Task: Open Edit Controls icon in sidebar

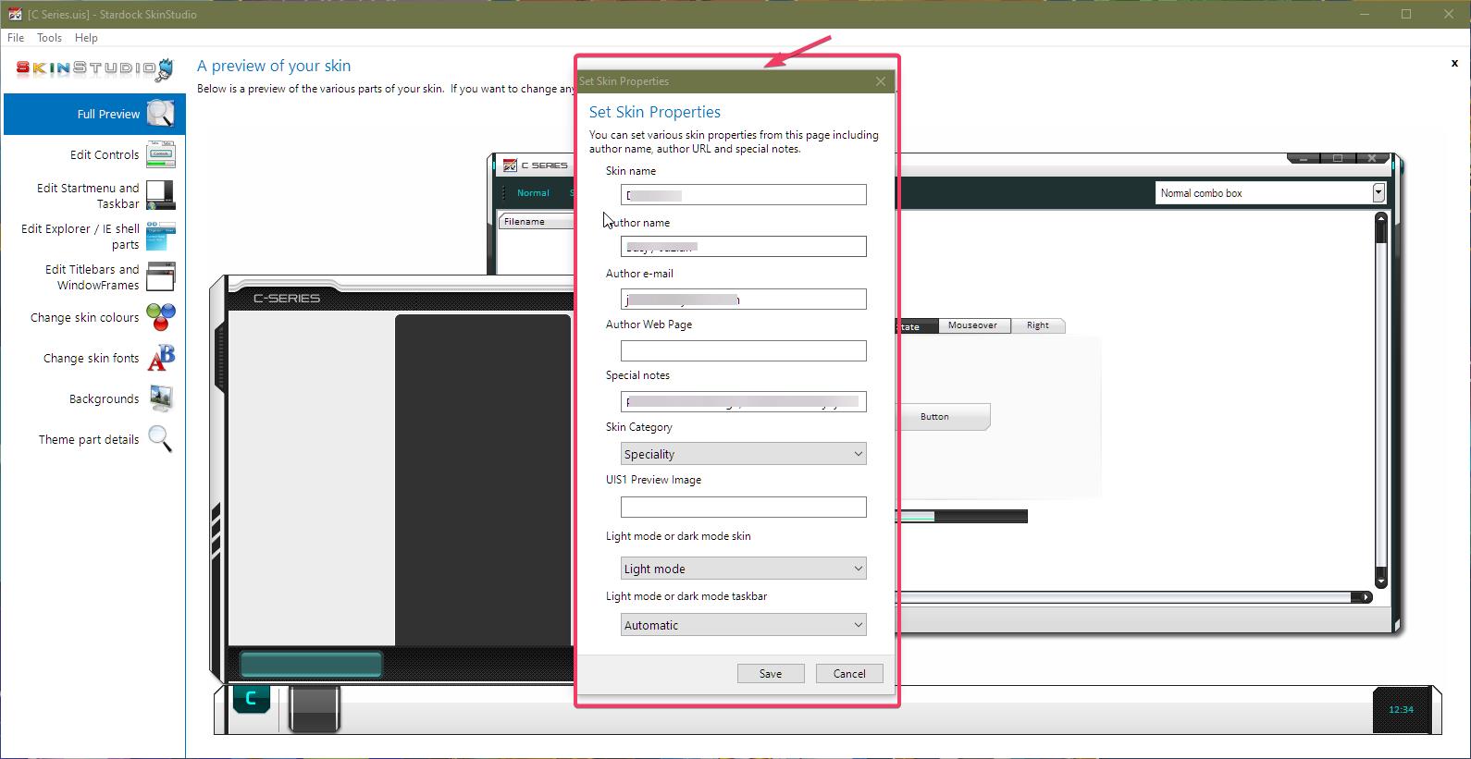Action: pyautogui.click(x=160, y=154)
